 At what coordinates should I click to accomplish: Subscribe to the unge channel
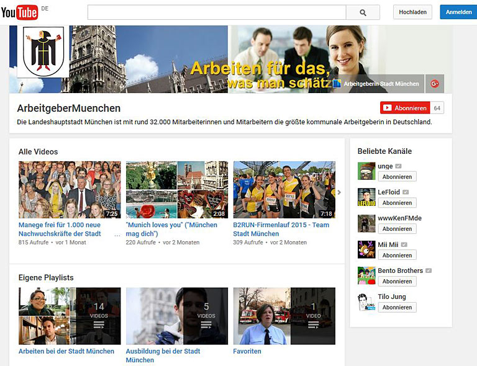coord(397,177)
